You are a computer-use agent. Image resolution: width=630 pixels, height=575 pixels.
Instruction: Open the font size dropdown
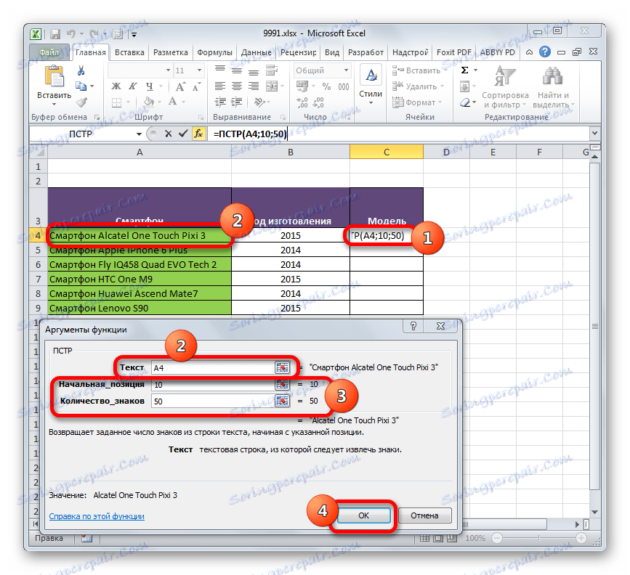point(199,70)
